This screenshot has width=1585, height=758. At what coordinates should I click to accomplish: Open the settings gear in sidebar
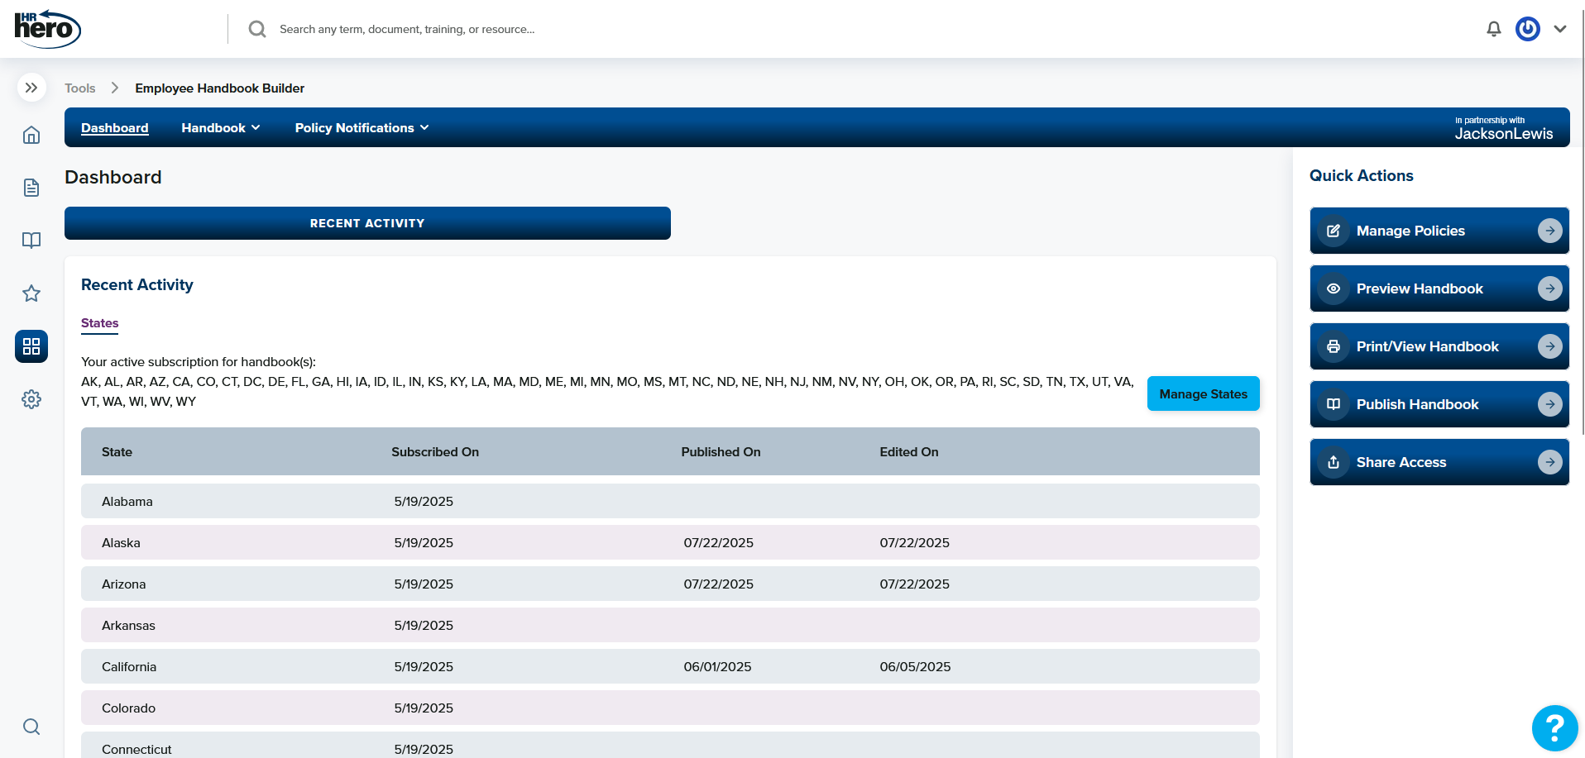pyautogui.click(x=31, y=399)
